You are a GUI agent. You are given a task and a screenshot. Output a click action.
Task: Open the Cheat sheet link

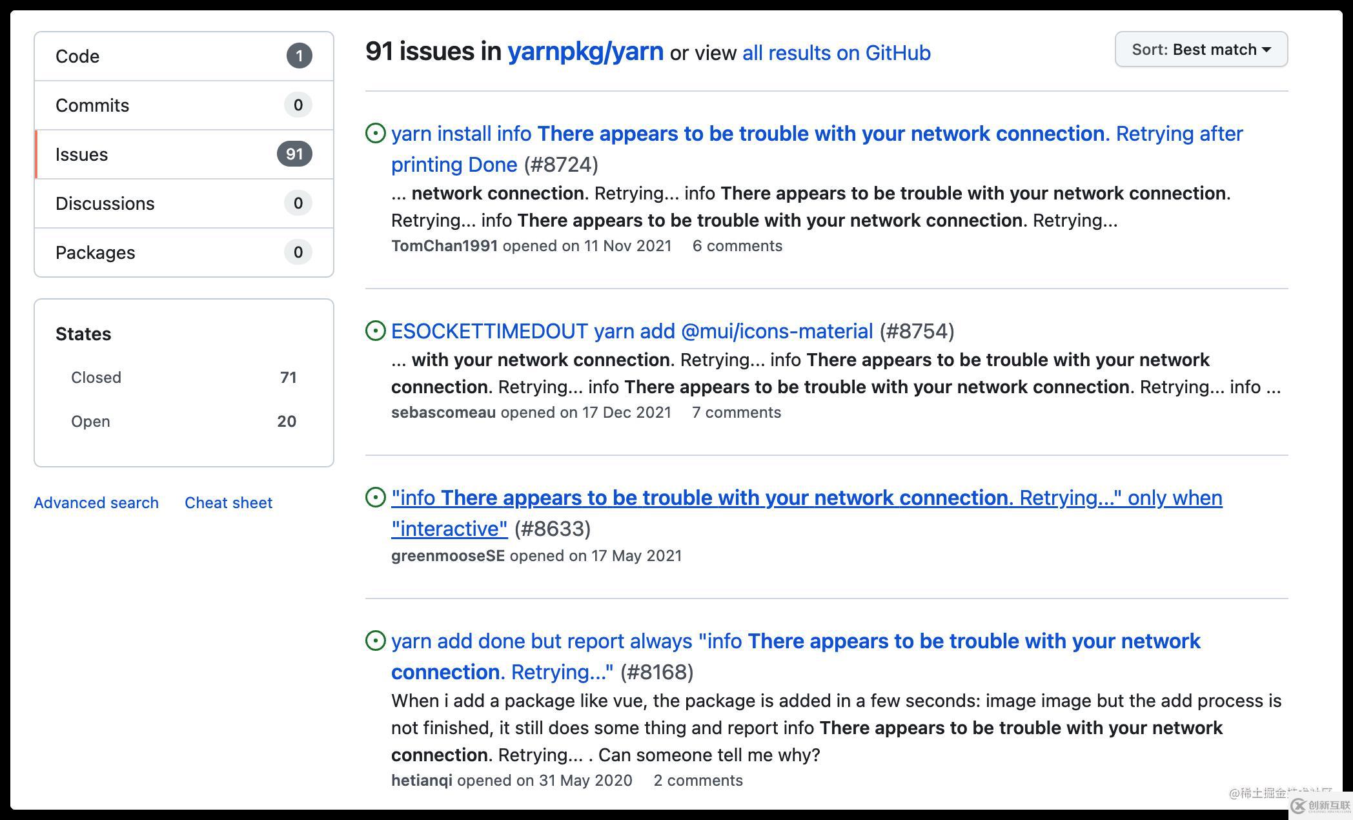tap(229, 502)
